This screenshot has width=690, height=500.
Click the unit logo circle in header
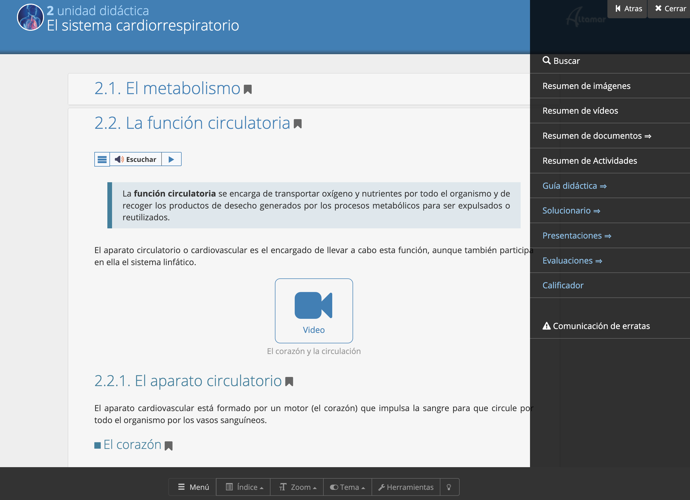(x=30, y=18)
